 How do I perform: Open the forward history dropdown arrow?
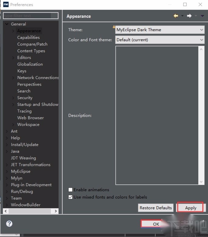click(196, 16)
